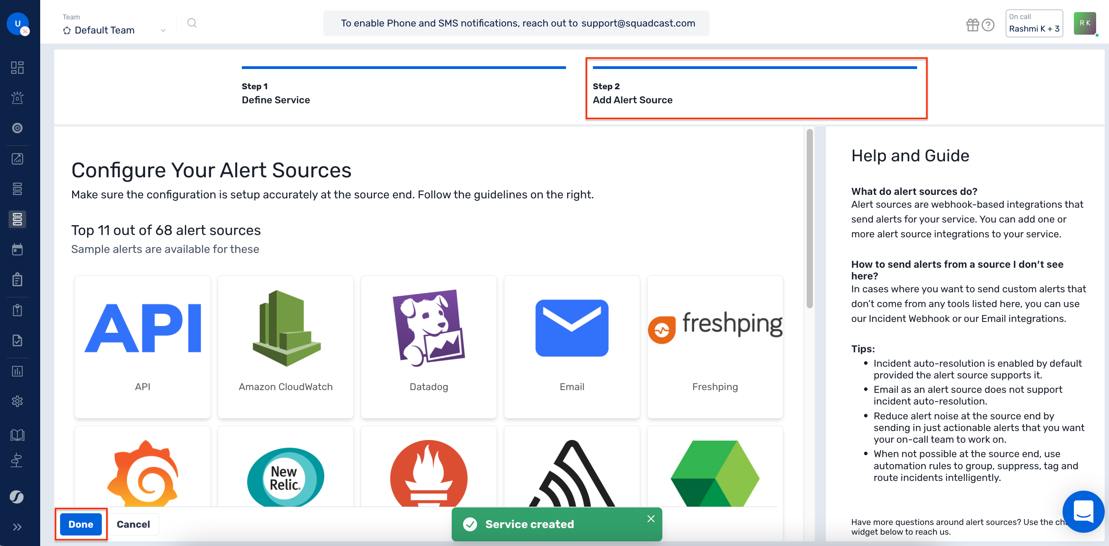Click the On call Rashmi K + 3 box
The width and height of the screenshot is (1109, 546).
(1034, 23)
